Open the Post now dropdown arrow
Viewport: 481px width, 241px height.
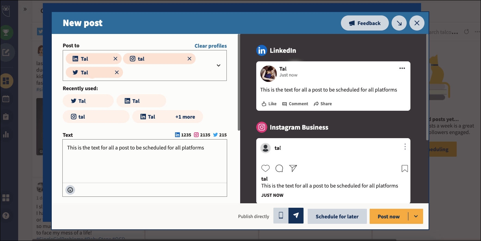[416, 216]
